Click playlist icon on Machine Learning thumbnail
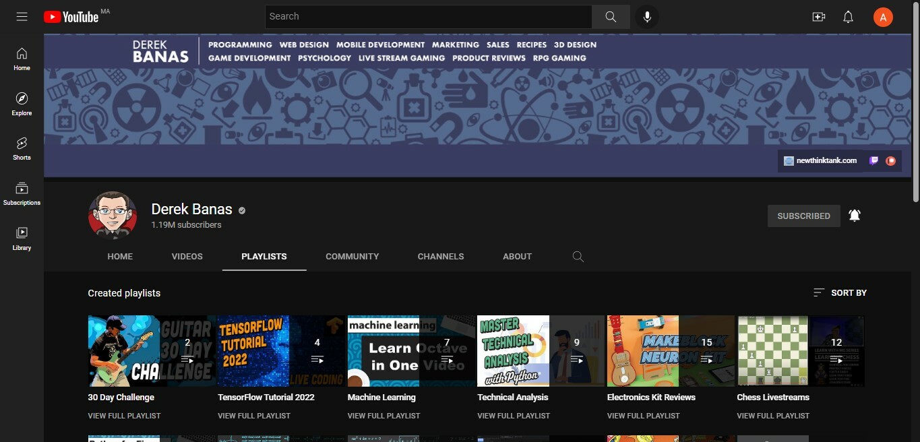This screenshot has width=920, height=442. pyautogui.click(x=447, y=359)
